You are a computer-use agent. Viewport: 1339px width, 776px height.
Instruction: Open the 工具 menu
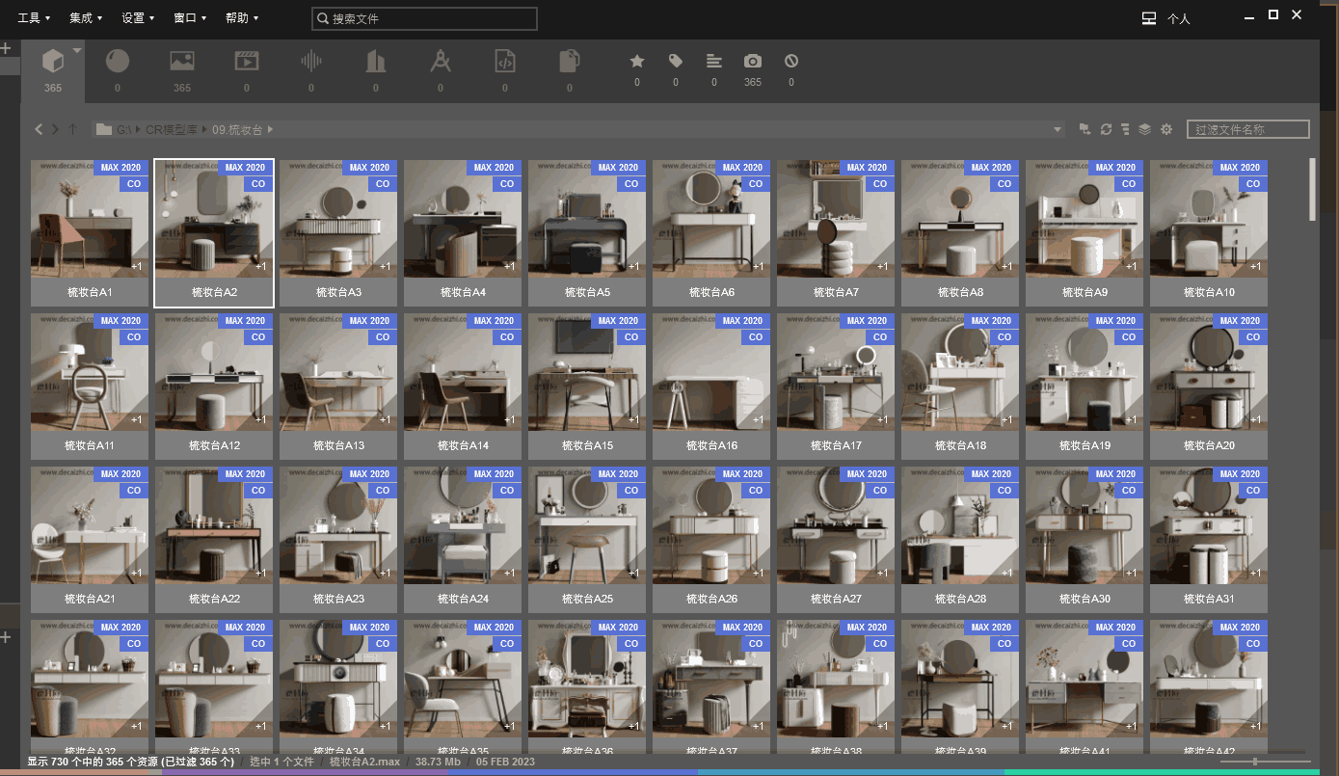click(x=34, y=18)
